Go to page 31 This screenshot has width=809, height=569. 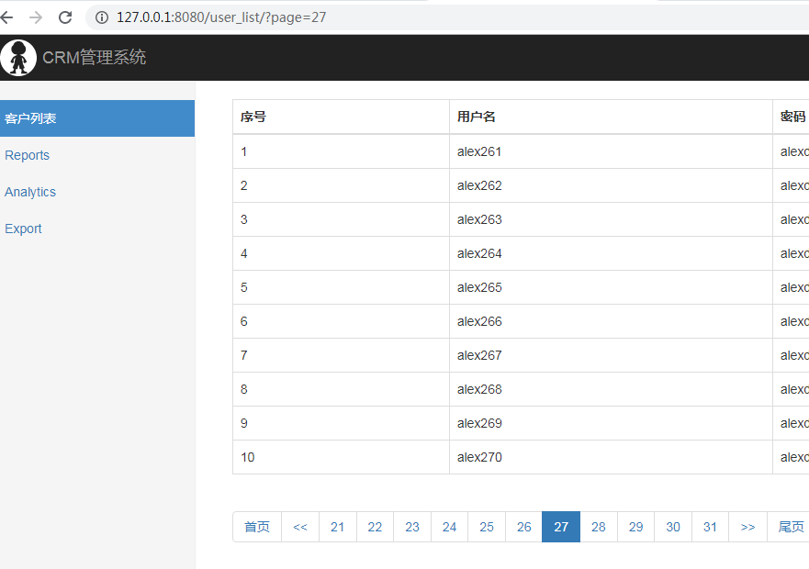pyautogui.click(x=710, y=527)
